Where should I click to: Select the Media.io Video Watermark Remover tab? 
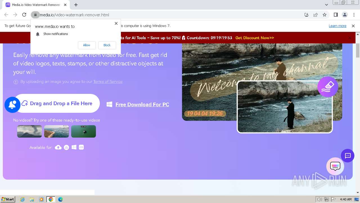pyautogui.click(x=36, y=5)
